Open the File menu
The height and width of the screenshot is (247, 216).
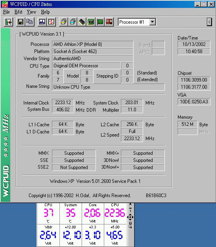click(6, 12)
